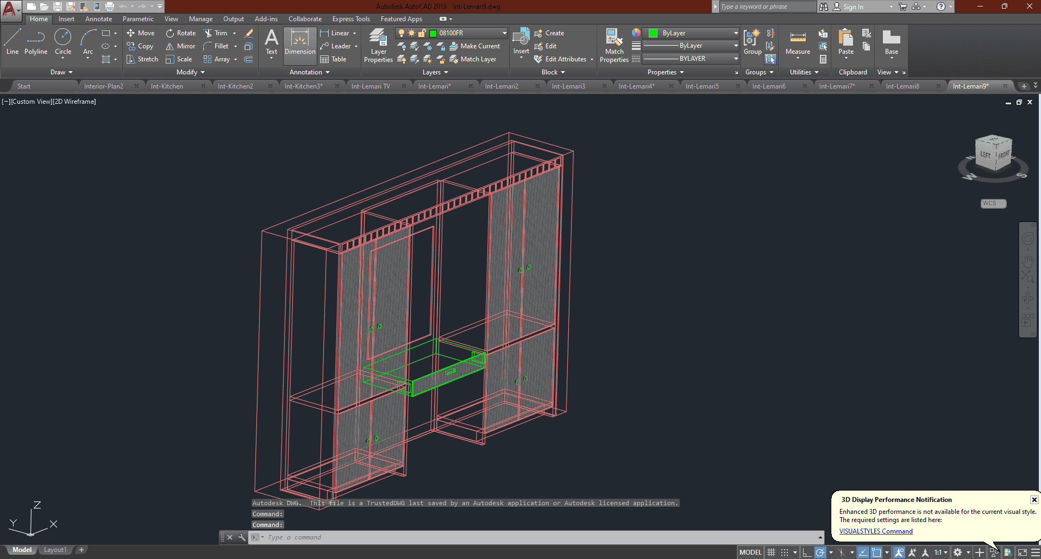Open the green ByLayer object color selector

click(690, 33)
